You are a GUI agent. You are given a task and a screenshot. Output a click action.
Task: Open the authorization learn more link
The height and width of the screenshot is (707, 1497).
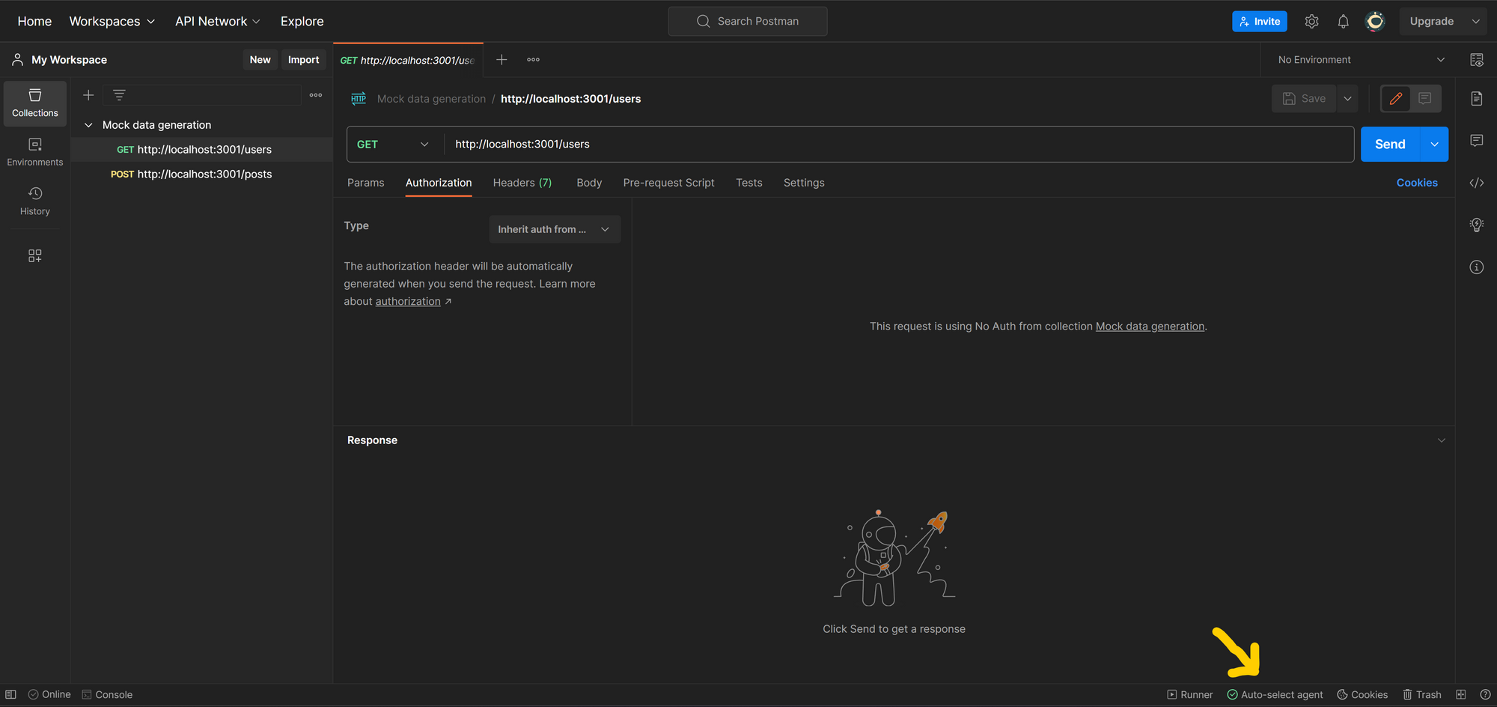pos(407,301)
